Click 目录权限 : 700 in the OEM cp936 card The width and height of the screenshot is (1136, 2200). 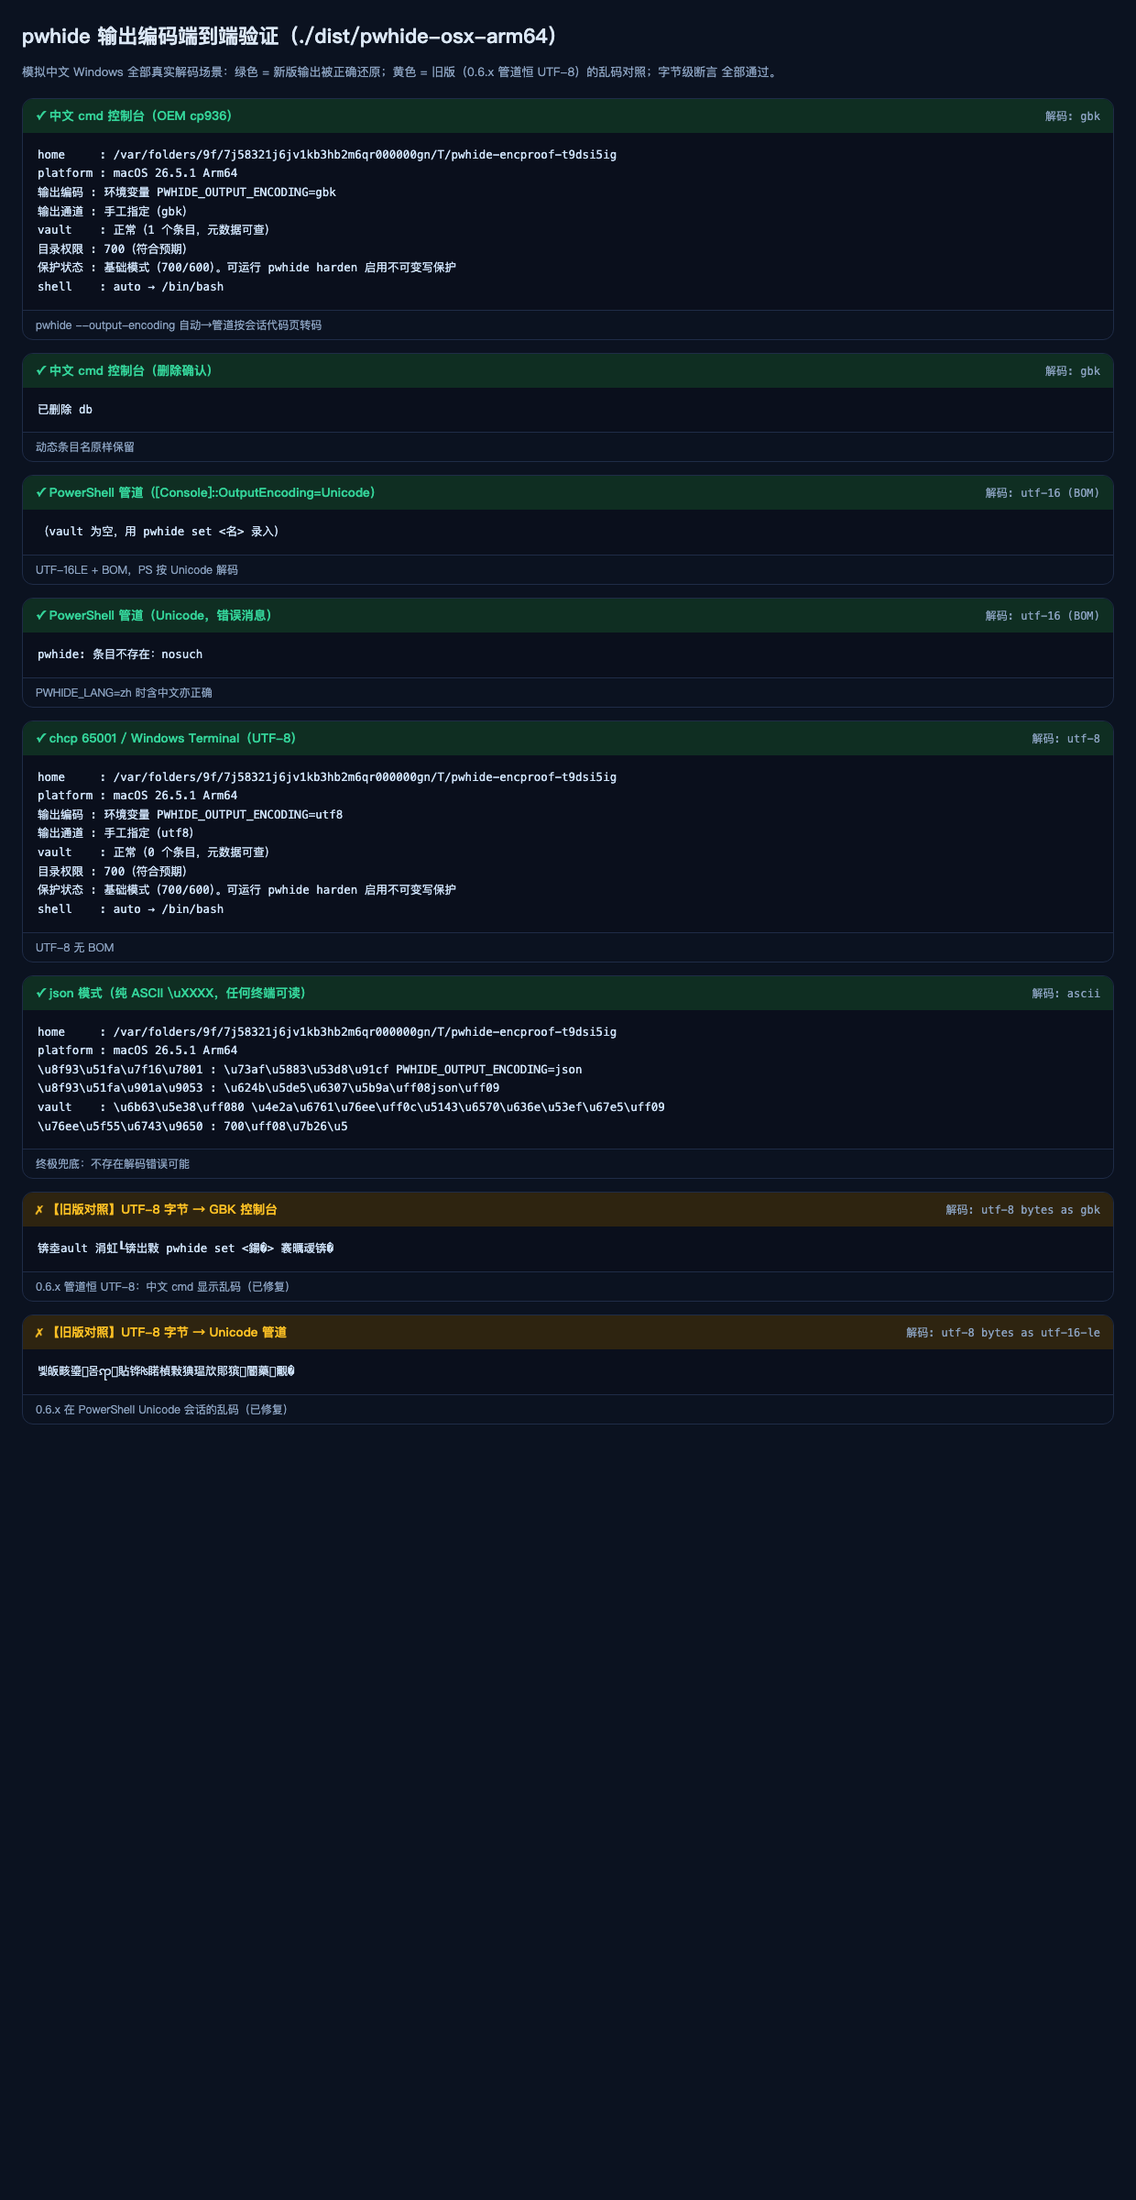[x=113, y=248]
